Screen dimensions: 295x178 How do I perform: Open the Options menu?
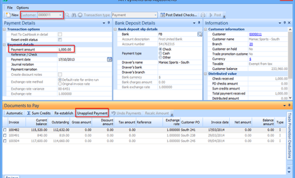tap(22, 7)
